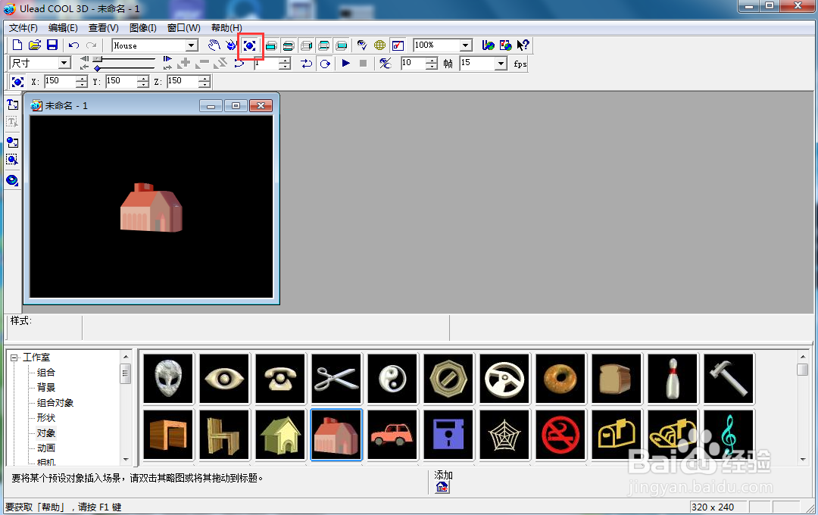
Task: Click the blue diamond keyframe marker
Action: click(98, 68)
